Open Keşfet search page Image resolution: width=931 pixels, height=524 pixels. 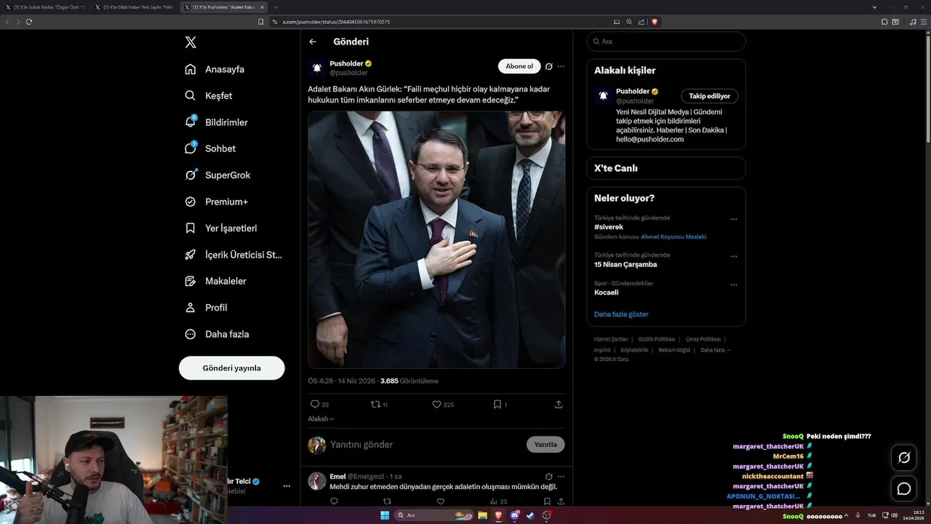click(x=209, y=95)
